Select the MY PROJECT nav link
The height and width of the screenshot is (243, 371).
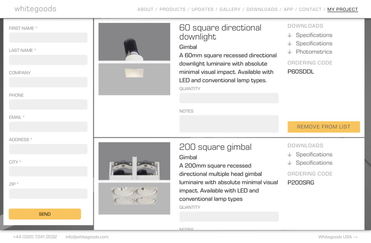(x=343, y=9)
